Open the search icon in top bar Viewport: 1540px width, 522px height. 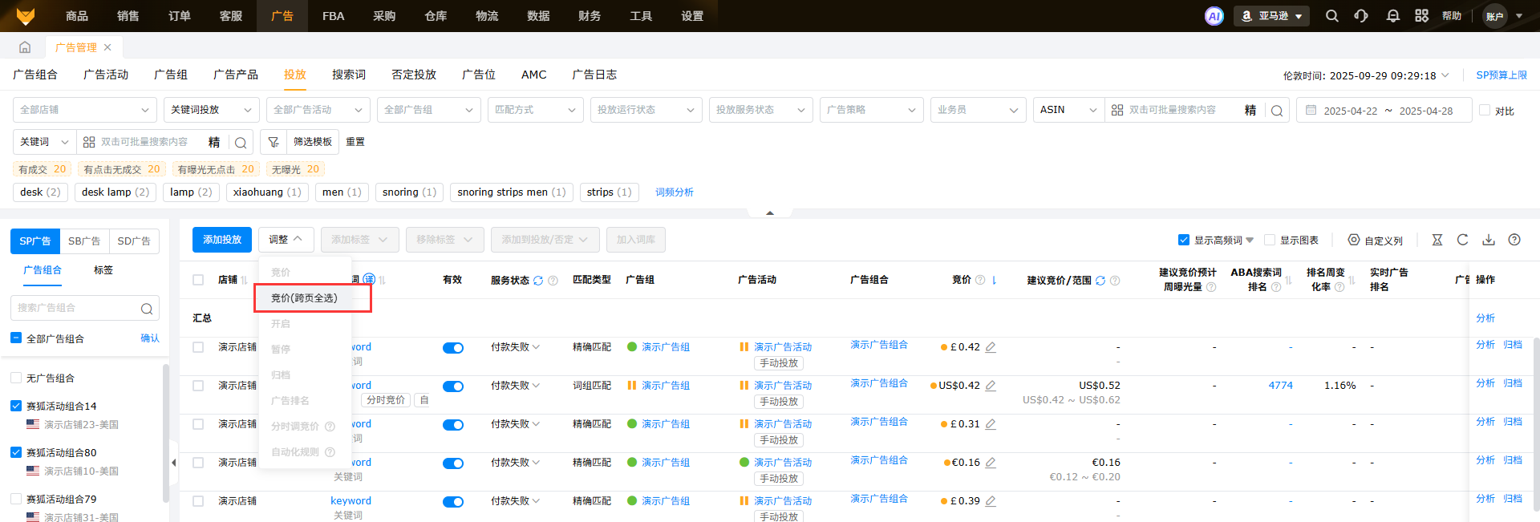tap(1331, 16)
